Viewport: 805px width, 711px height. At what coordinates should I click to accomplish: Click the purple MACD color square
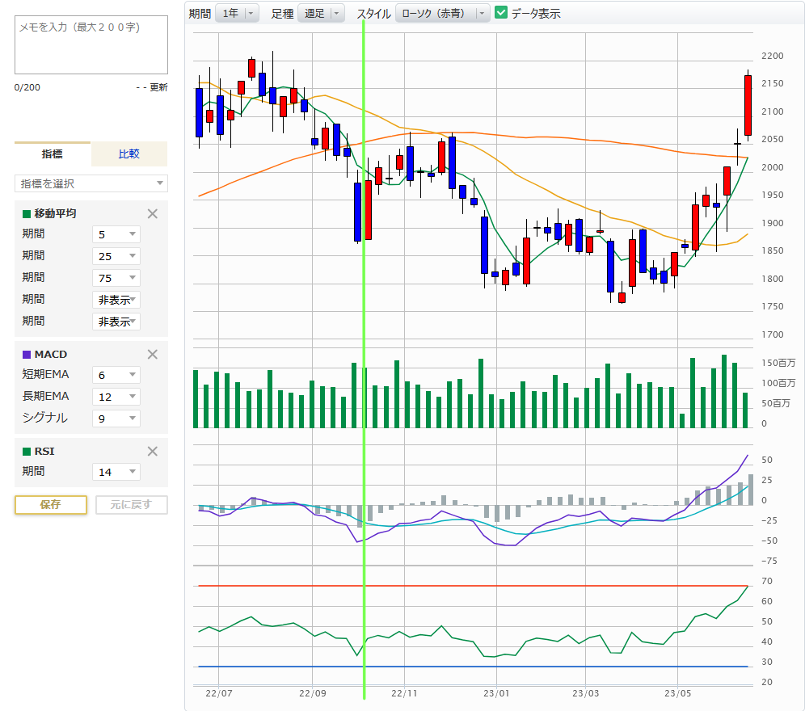tap(27, 355)
